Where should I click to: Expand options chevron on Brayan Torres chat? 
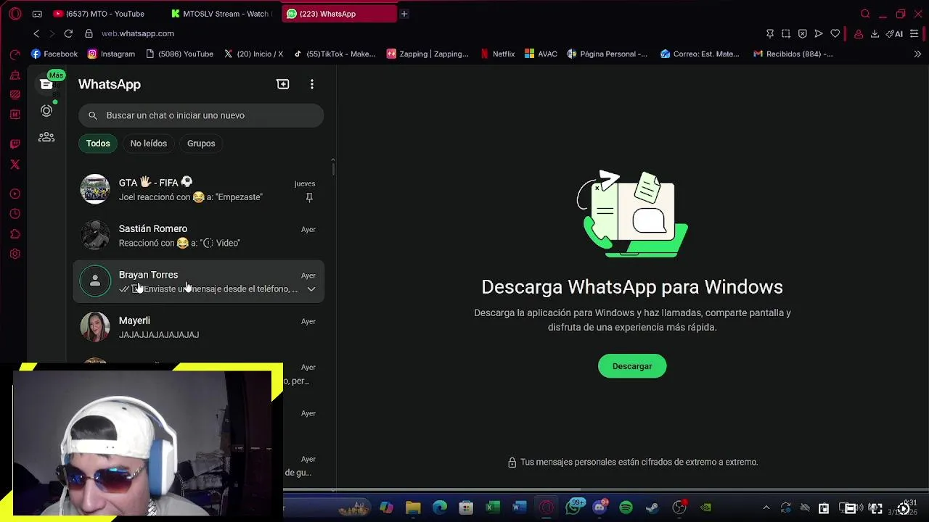click(x=311, y=289)
